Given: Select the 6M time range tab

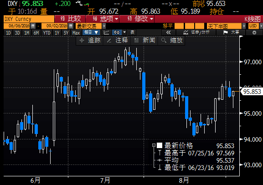Looking at the screenshot, I should coord(36,33).
